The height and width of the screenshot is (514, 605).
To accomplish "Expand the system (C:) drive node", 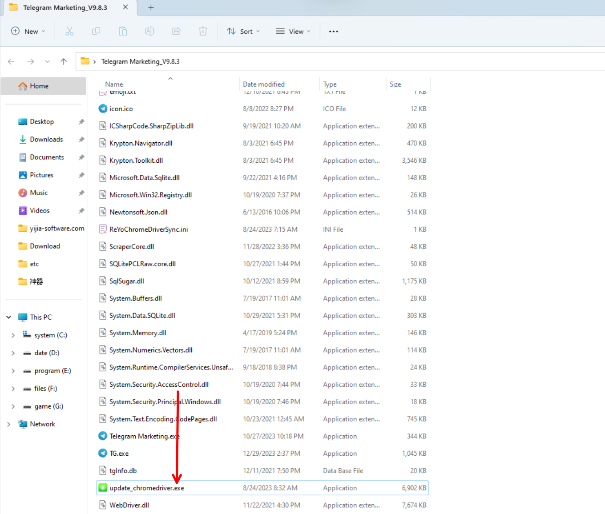I will (x=13, y=335).
